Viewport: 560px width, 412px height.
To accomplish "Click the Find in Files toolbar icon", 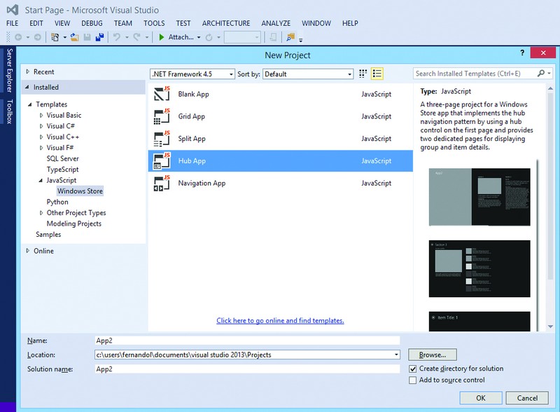I will (290, 37).
